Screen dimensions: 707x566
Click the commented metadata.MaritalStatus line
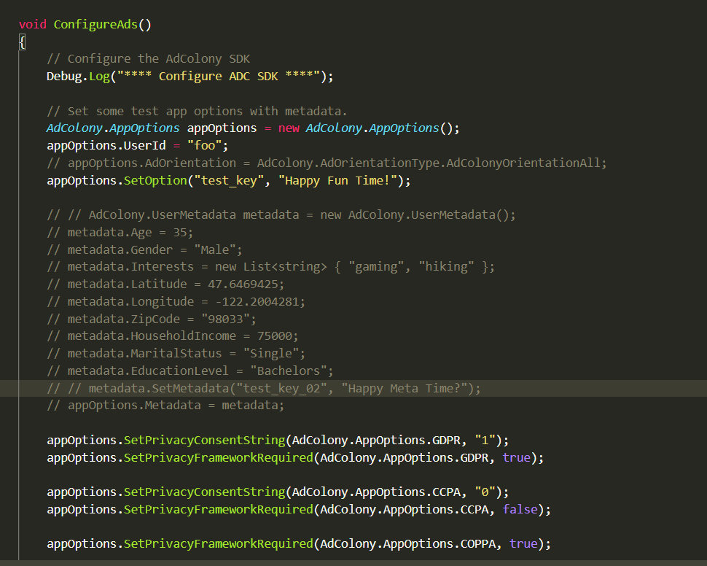tap(176, 354)
